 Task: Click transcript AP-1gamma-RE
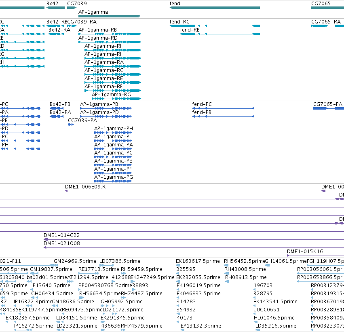tap(104, 78)
